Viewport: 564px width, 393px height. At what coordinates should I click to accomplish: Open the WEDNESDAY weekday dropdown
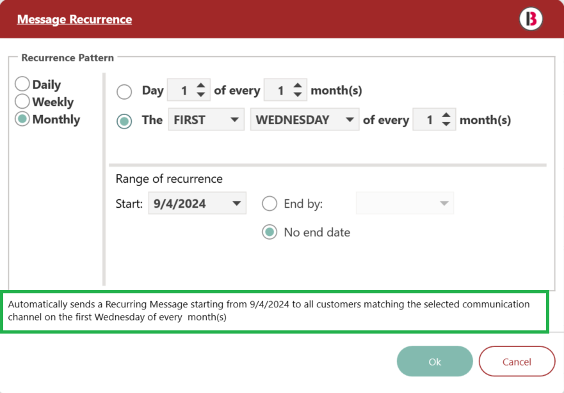[305, 119]
